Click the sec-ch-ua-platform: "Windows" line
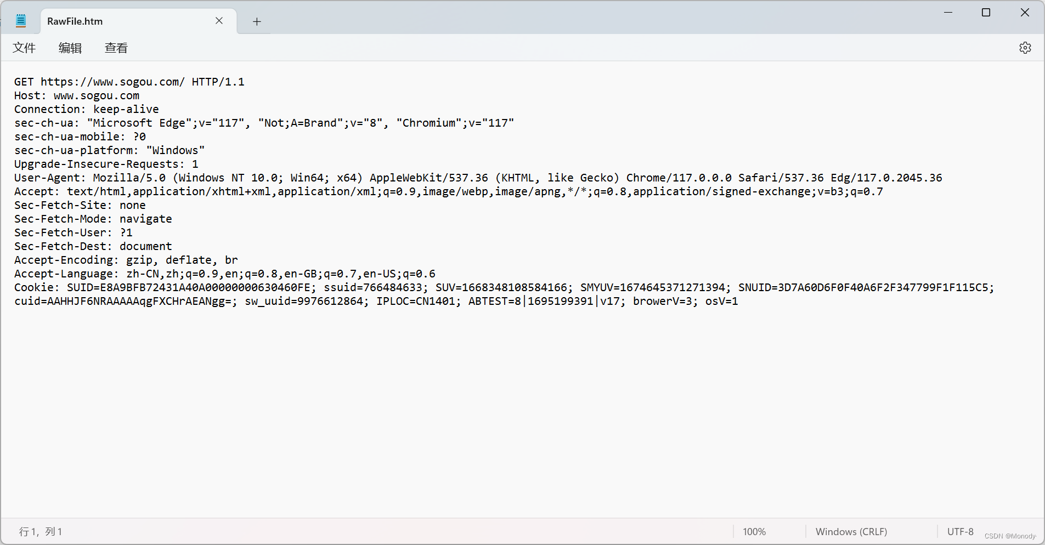The image size is (1045, 545). [x=110, y=150]
